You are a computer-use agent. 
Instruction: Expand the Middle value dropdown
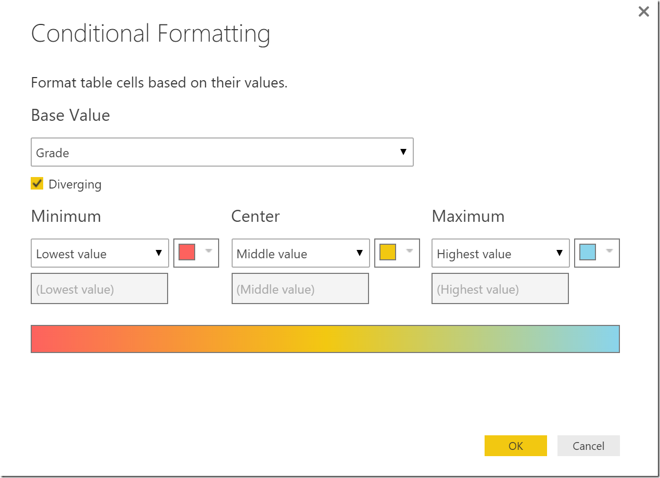pos(300,254)
